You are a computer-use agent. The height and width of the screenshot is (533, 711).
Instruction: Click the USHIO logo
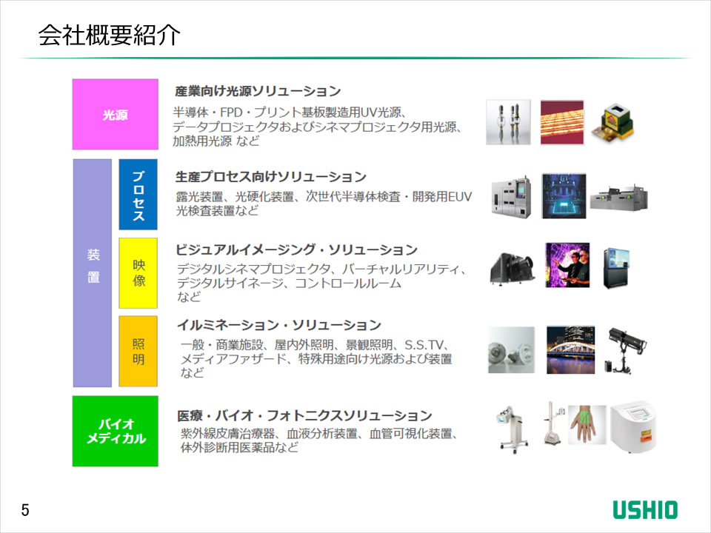click(x=644, y=509)
